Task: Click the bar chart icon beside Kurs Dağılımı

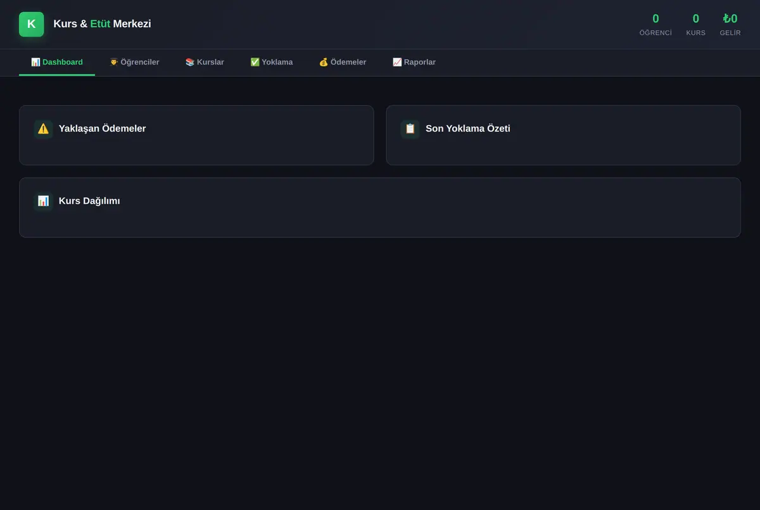Action: (43, 201)
